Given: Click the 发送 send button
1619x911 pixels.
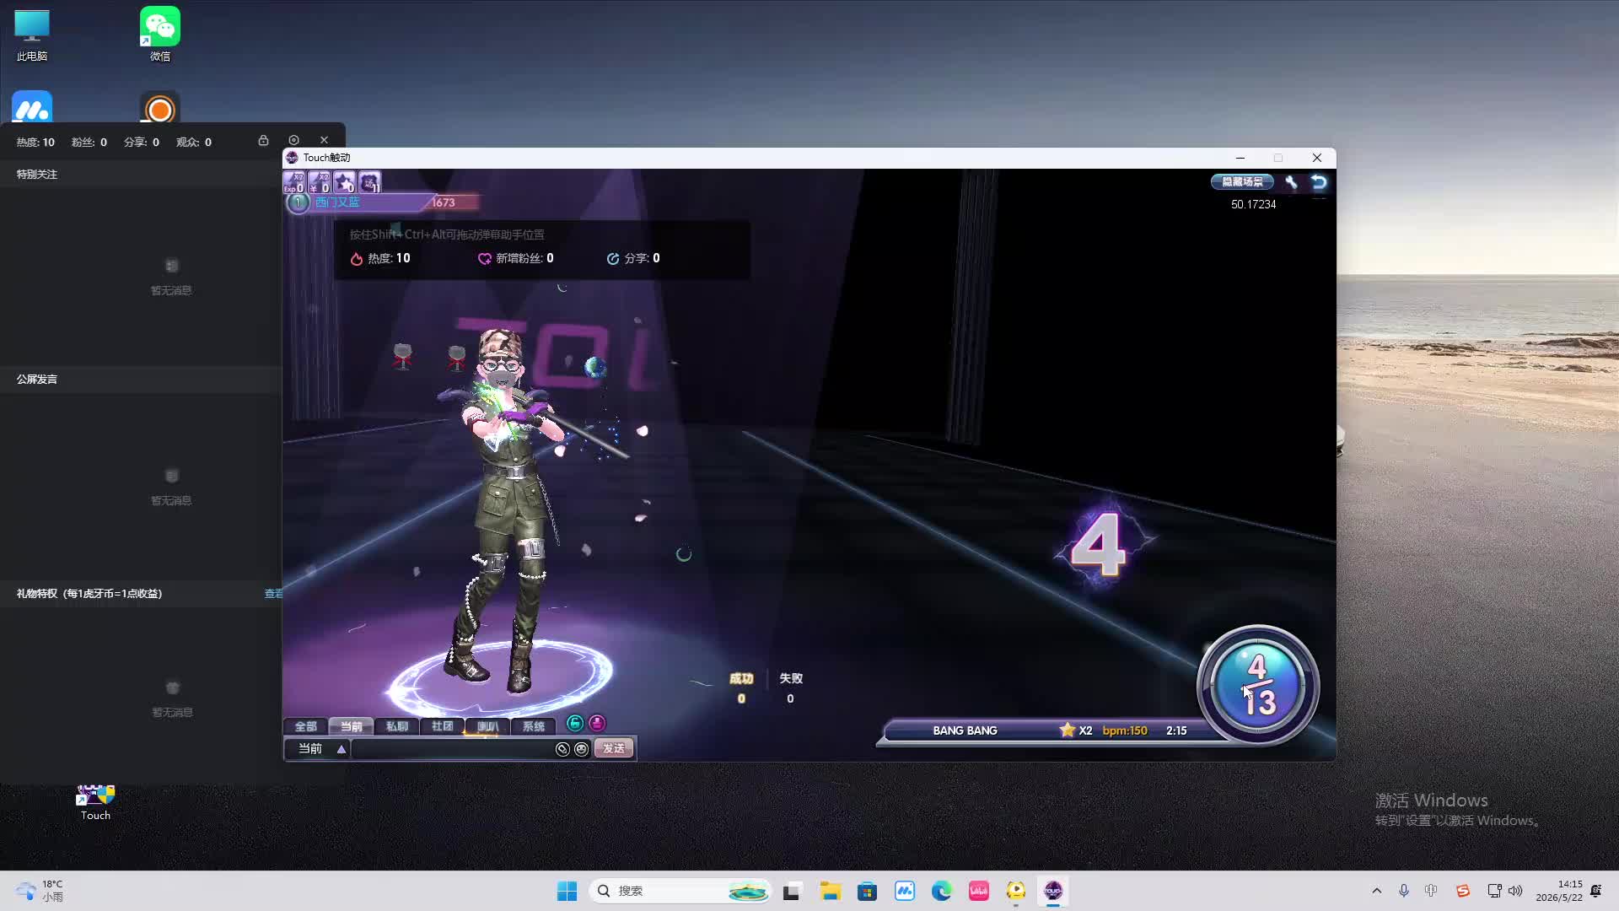Looking at the screenshot, I should 614,749.
